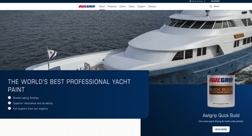Select the Home tab in navigation

tap(102, 6)
